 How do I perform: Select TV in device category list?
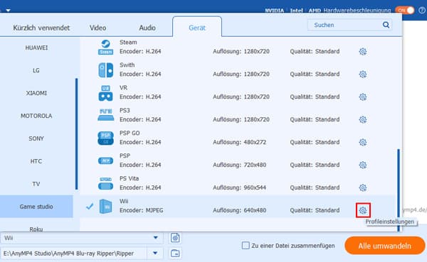point(36,184)
